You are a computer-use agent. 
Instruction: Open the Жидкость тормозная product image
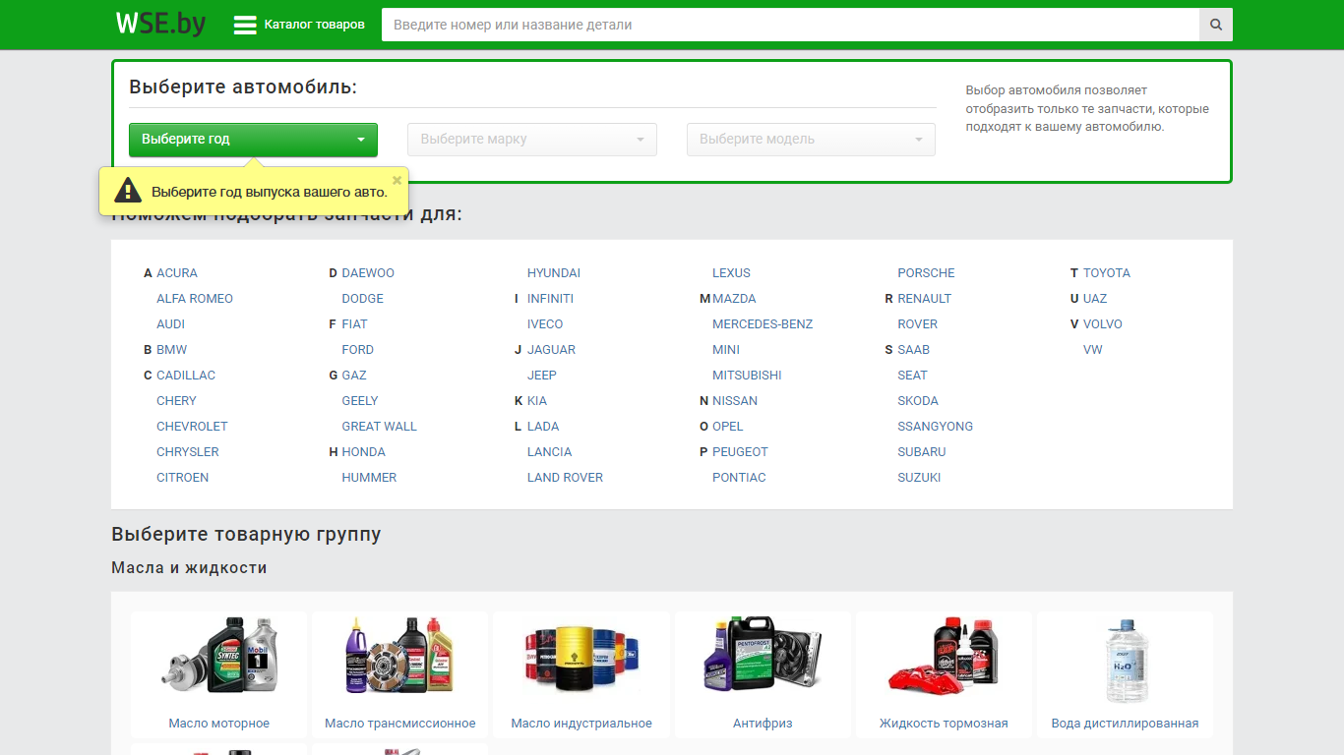(x=944, y=657)
